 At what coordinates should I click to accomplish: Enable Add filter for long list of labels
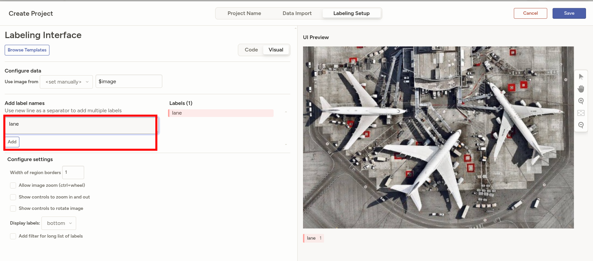[x=13, y=236]
